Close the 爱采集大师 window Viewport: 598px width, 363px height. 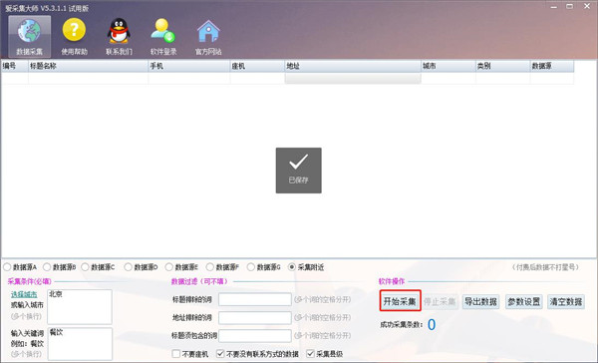[587, 7]
